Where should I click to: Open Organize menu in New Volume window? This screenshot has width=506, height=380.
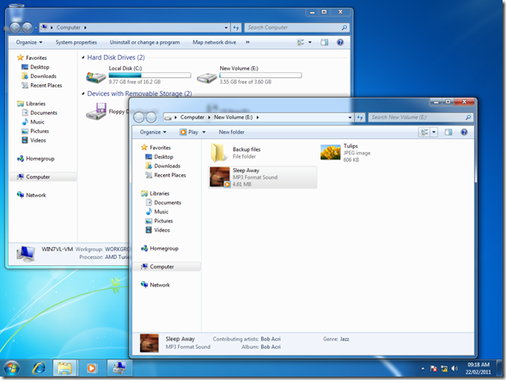point(153,132)
